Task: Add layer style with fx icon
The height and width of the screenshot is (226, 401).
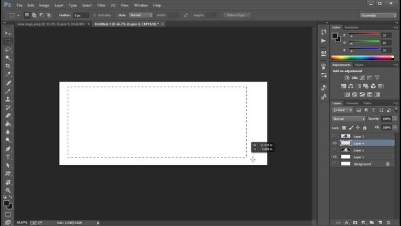Action: (x=346, y=223)
